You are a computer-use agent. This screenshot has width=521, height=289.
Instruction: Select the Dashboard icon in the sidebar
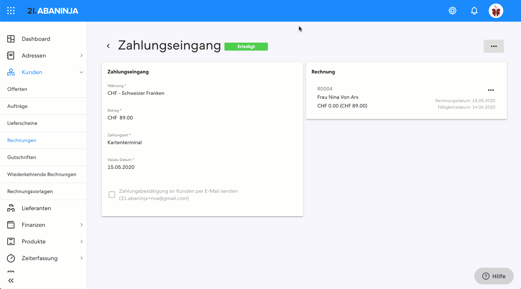click(x=11, y=39)
